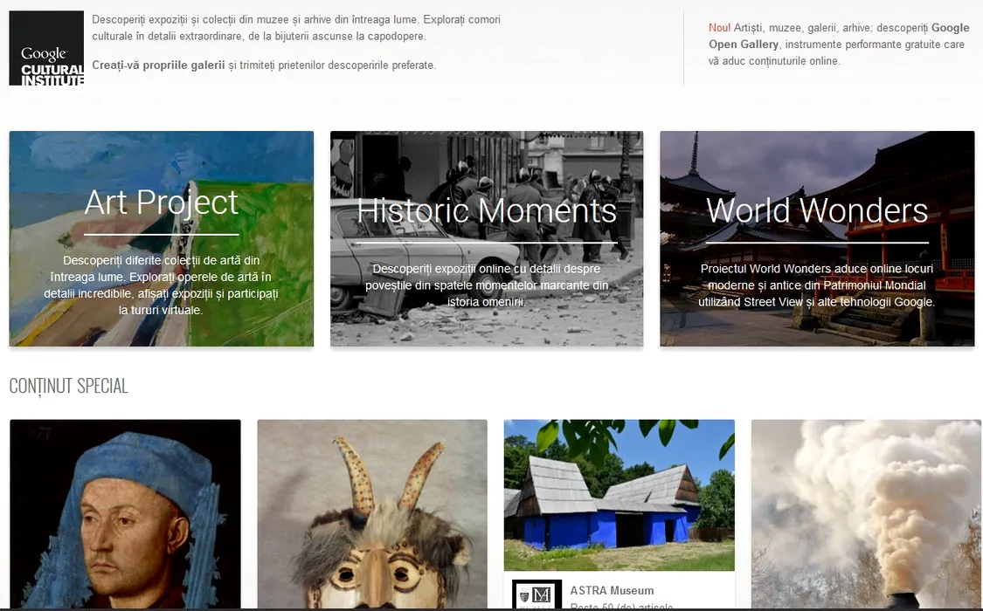Click the ASTRA Museum title text

click(612, 591)
